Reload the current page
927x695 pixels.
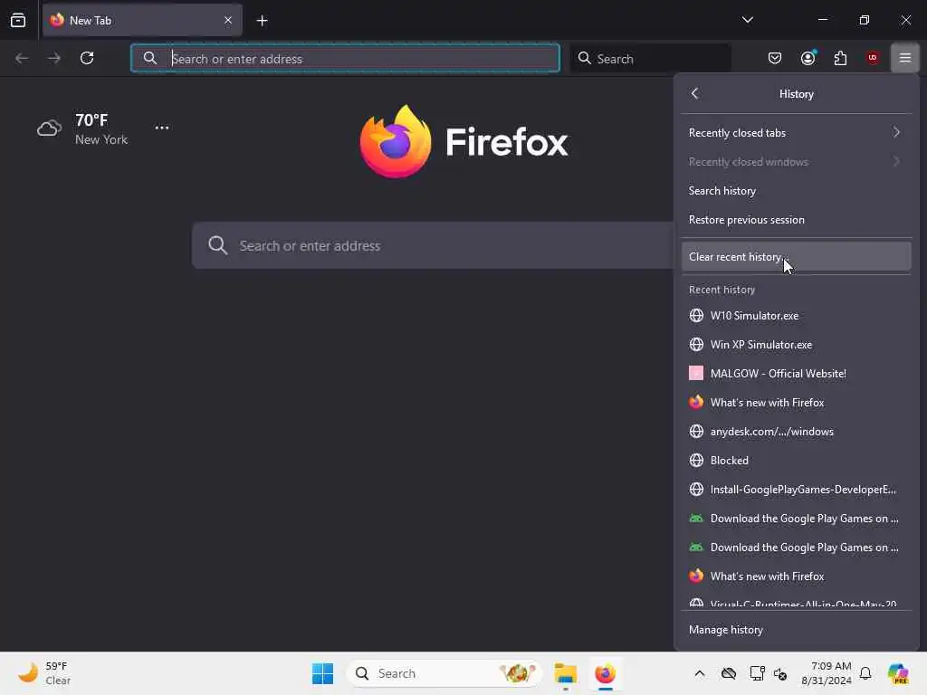(x=87, y=58)
